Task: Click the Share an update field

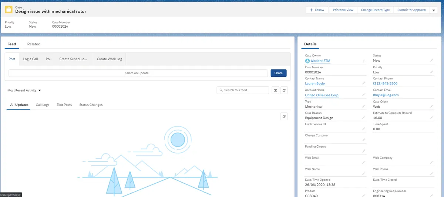Action: pos(138,73)
